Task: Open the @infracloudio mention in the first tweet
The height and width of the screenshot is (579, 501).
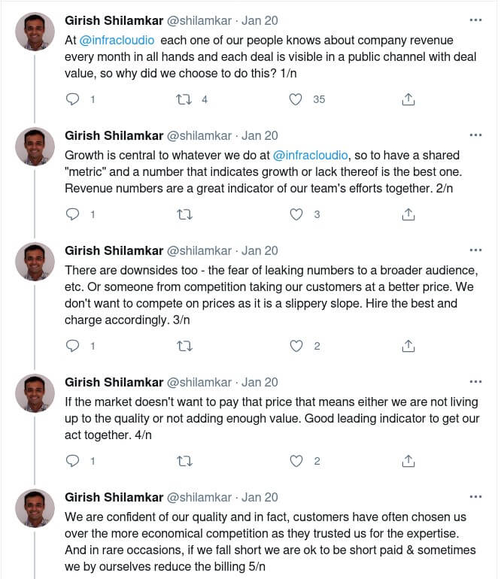Action: [117, 41]
